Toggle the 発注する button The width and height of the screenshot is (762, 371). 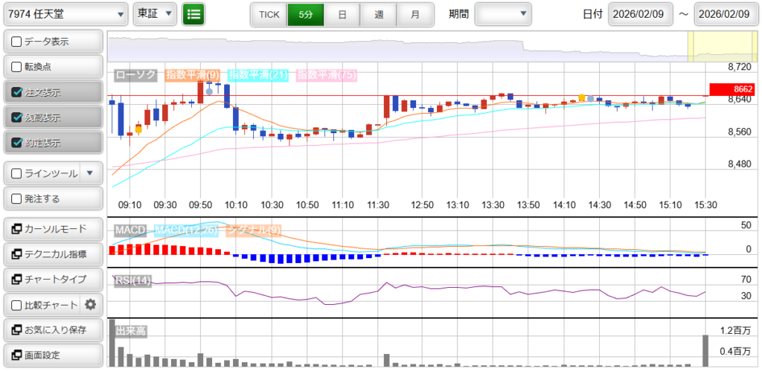coord(52,199)
